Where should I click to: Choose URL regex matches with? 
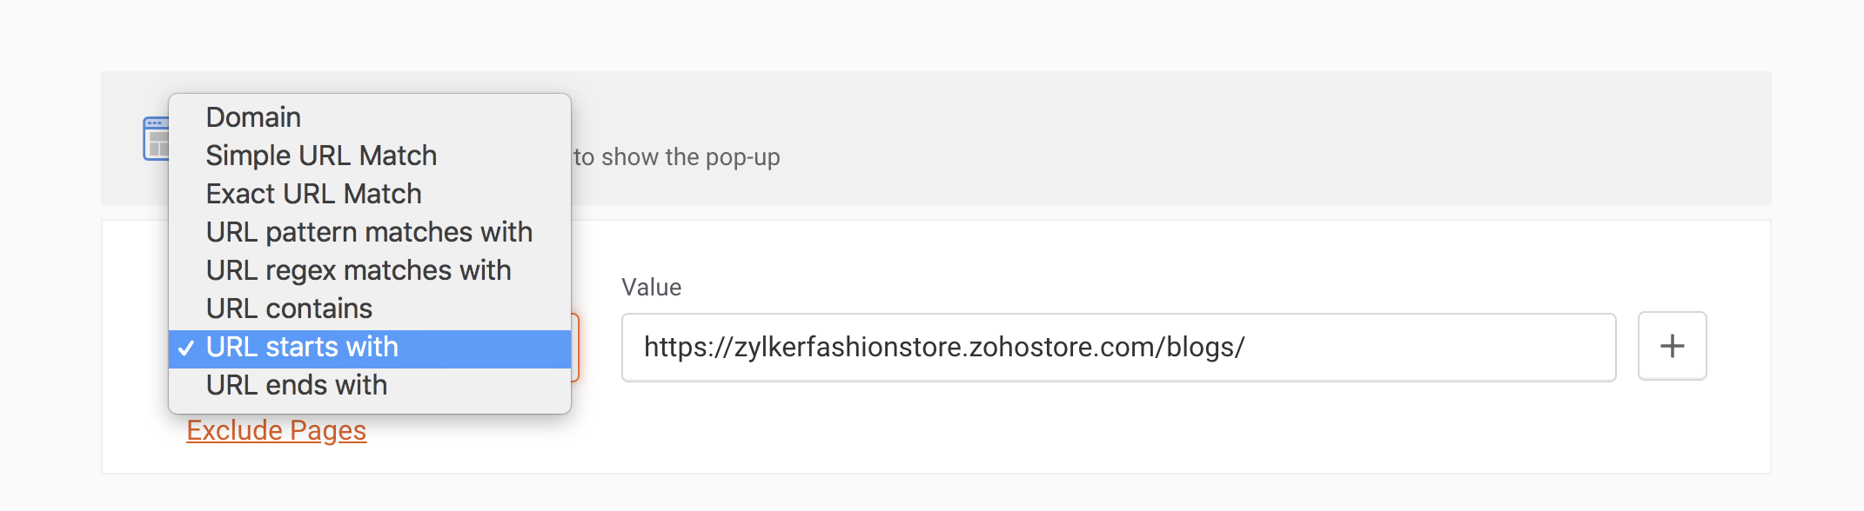(x=359, y=270)
